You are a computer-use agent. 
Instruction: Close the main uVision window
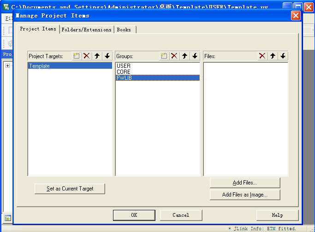(x=309, y=7)
